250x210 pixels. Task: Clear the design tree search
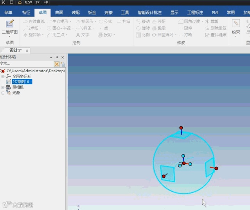coord(57,64)
